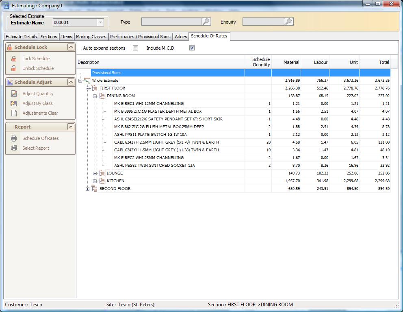The width and height of the screenshot is (403, 312).
Task: Select the Adjust Quantity pencil icon
Action: [14, 94]
